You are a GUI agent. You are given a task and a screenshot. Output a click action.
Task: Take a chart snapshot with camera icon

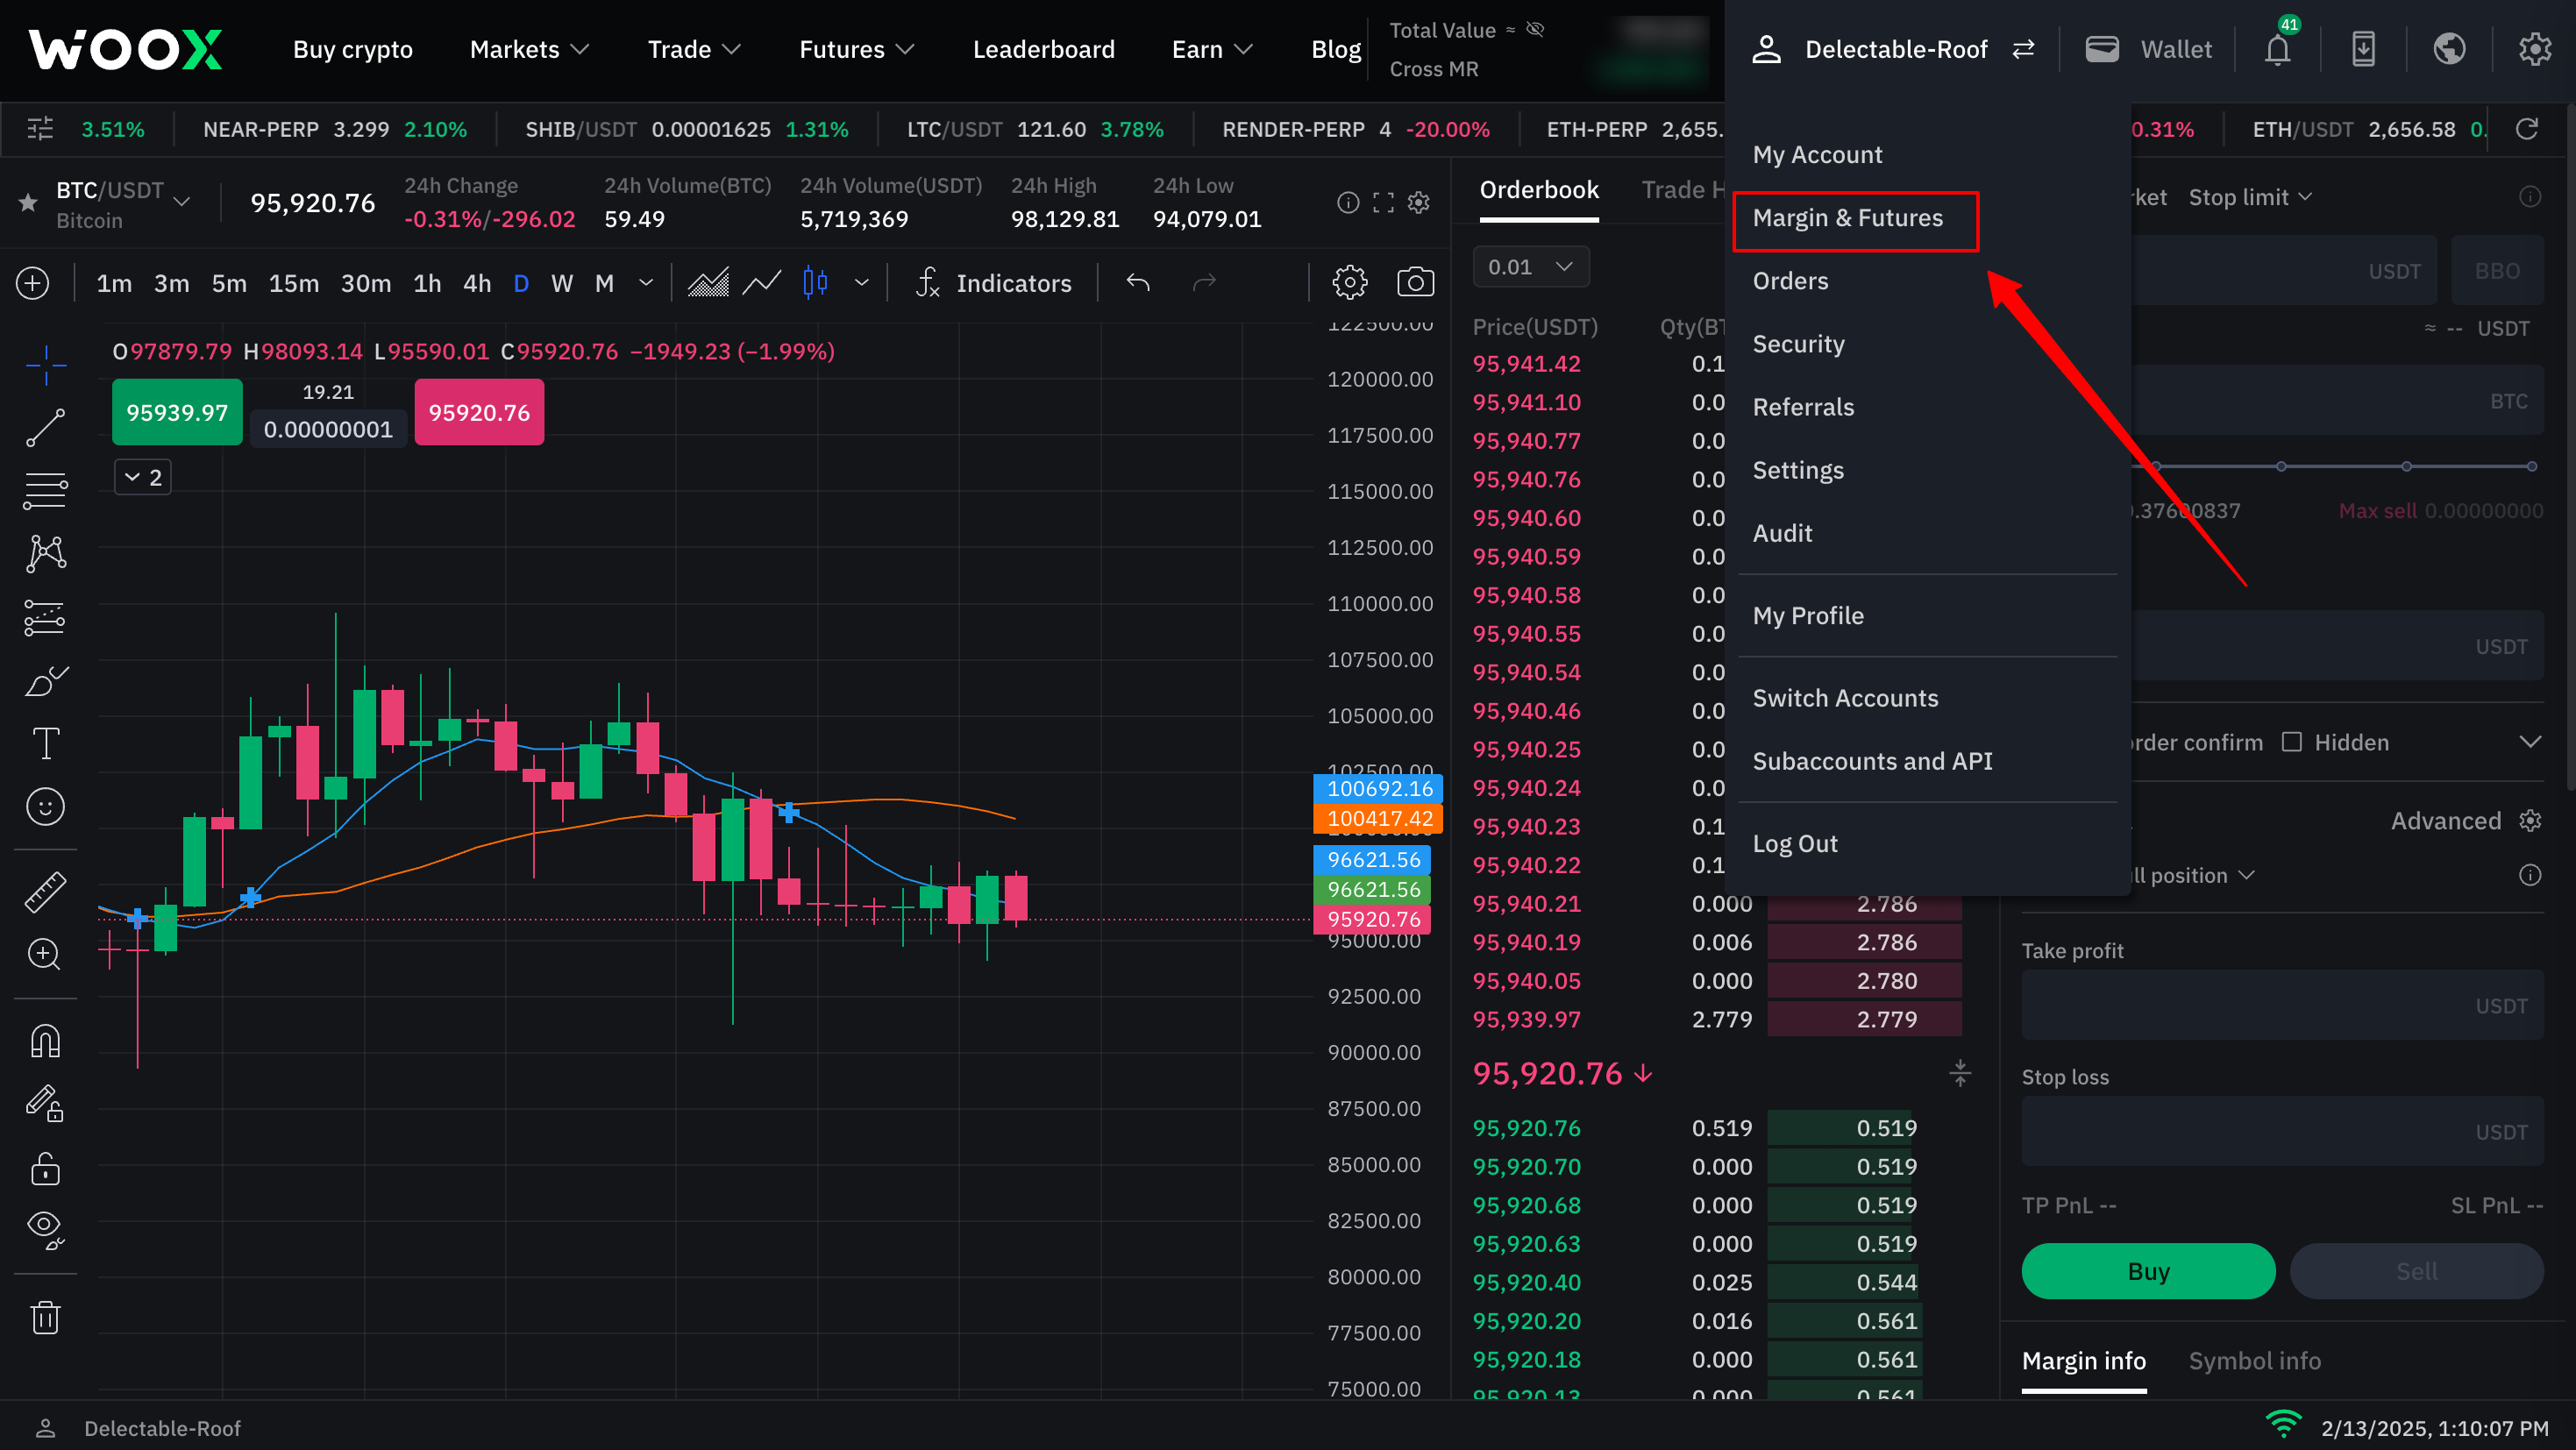1415,283
